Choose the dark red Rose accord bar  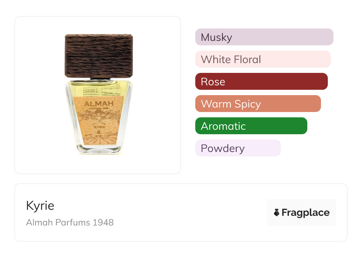tap(261, 81)
